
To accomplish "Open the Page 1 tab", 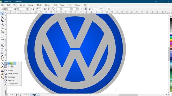I will 35,95.
